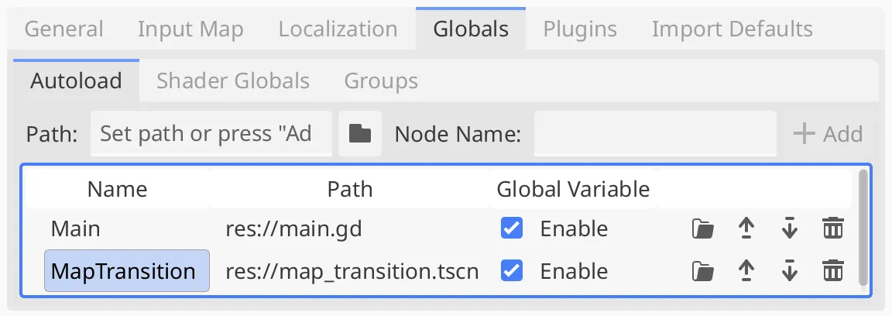Click the Path input field
Image resolution: width=892 pixels, height=316 pixels.
211,134
